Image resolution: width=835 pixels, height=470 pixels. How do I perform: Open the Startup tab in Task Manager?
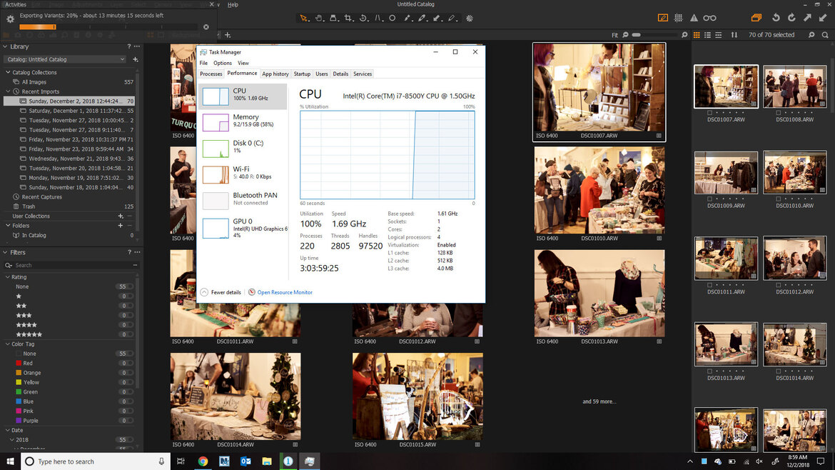302,74
